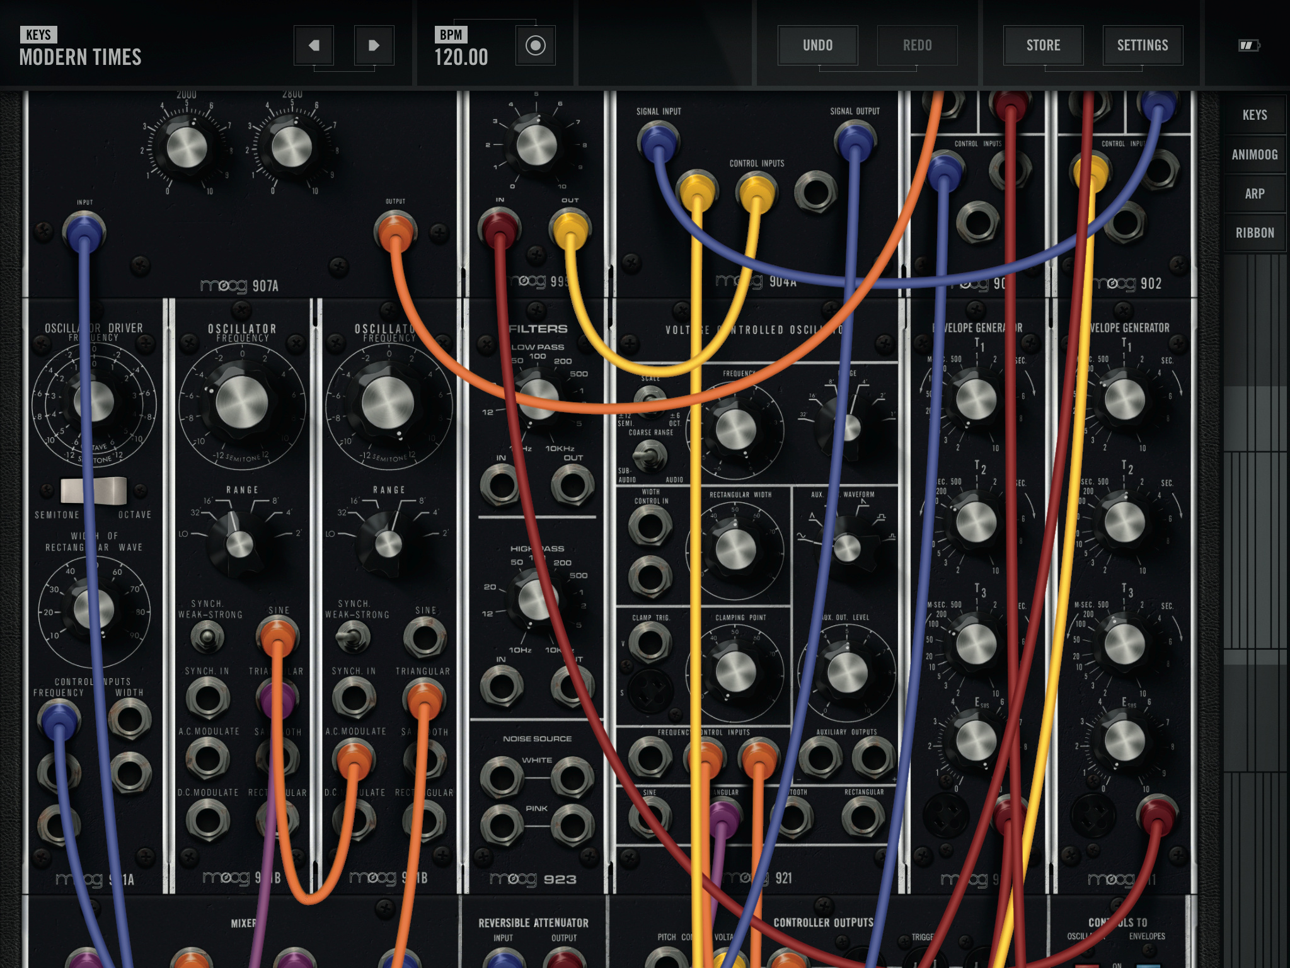This screenshot has height=968, width=1290.
Task: Click the next preset arrow button
Action: tap(374, 45)
